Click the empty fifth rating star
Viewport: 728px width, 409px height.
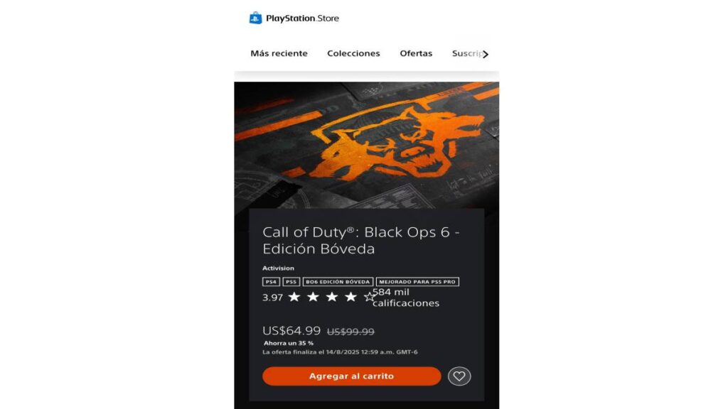coord(369,297)
